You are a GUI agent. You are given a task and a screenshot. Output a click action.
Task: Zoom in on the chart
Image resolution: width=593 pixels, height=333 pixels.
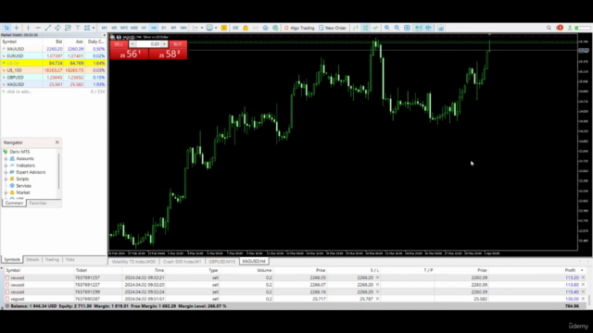coord(387,28)
